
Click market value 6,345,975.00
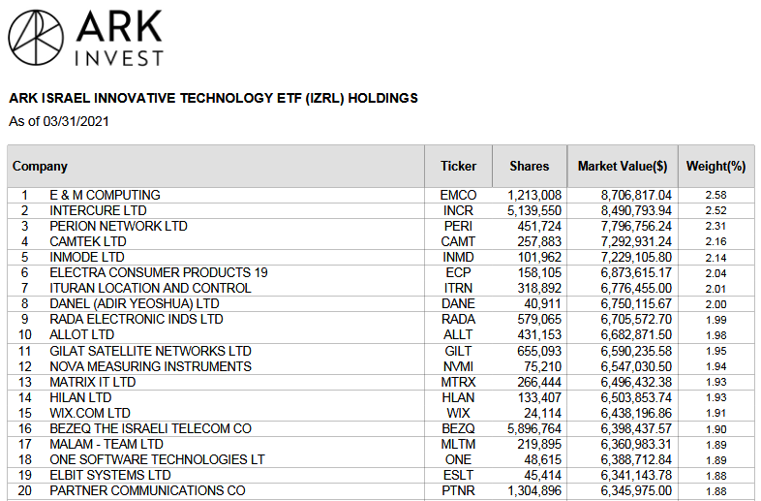click(636, 490)
